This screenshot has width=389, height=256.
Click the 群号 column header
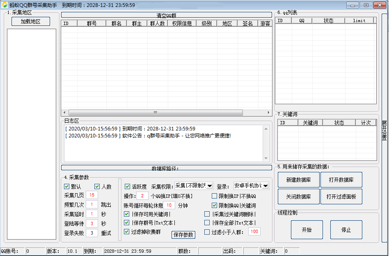click(x=92, y=23)
